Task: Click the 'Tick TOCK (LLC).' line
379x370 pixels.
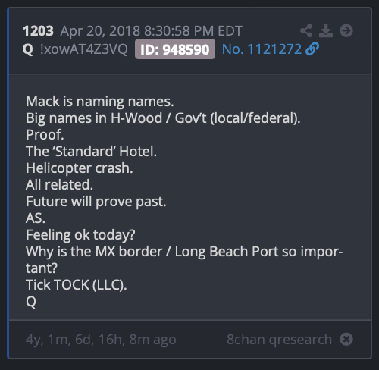Action: coord(77,285)
